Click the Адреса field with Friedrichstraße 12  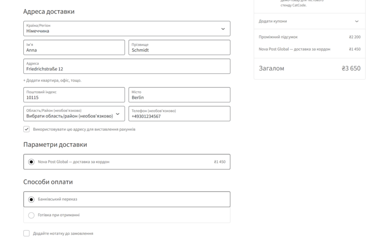pos(127,66)
